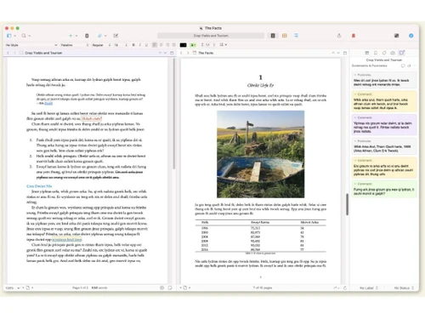Click the boat photo in the right editor
This screenshot has height=319, width=425.
click(260, 154)
